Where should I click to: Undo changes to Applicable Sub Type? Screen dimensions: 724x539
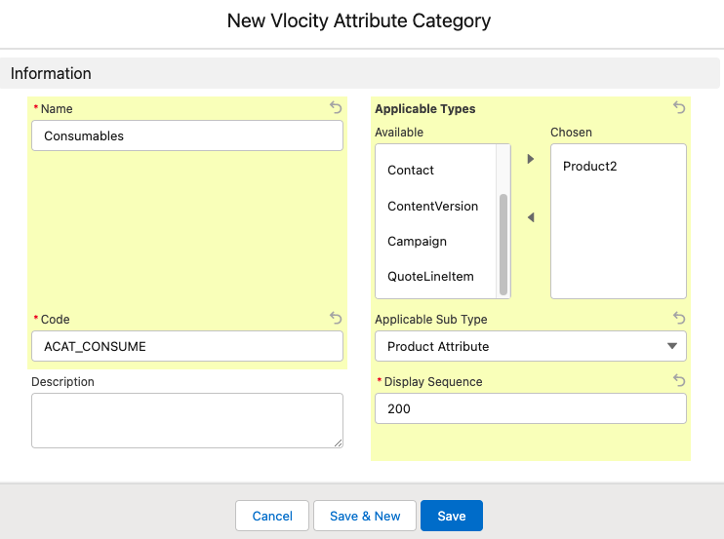(x=679, y=318)
